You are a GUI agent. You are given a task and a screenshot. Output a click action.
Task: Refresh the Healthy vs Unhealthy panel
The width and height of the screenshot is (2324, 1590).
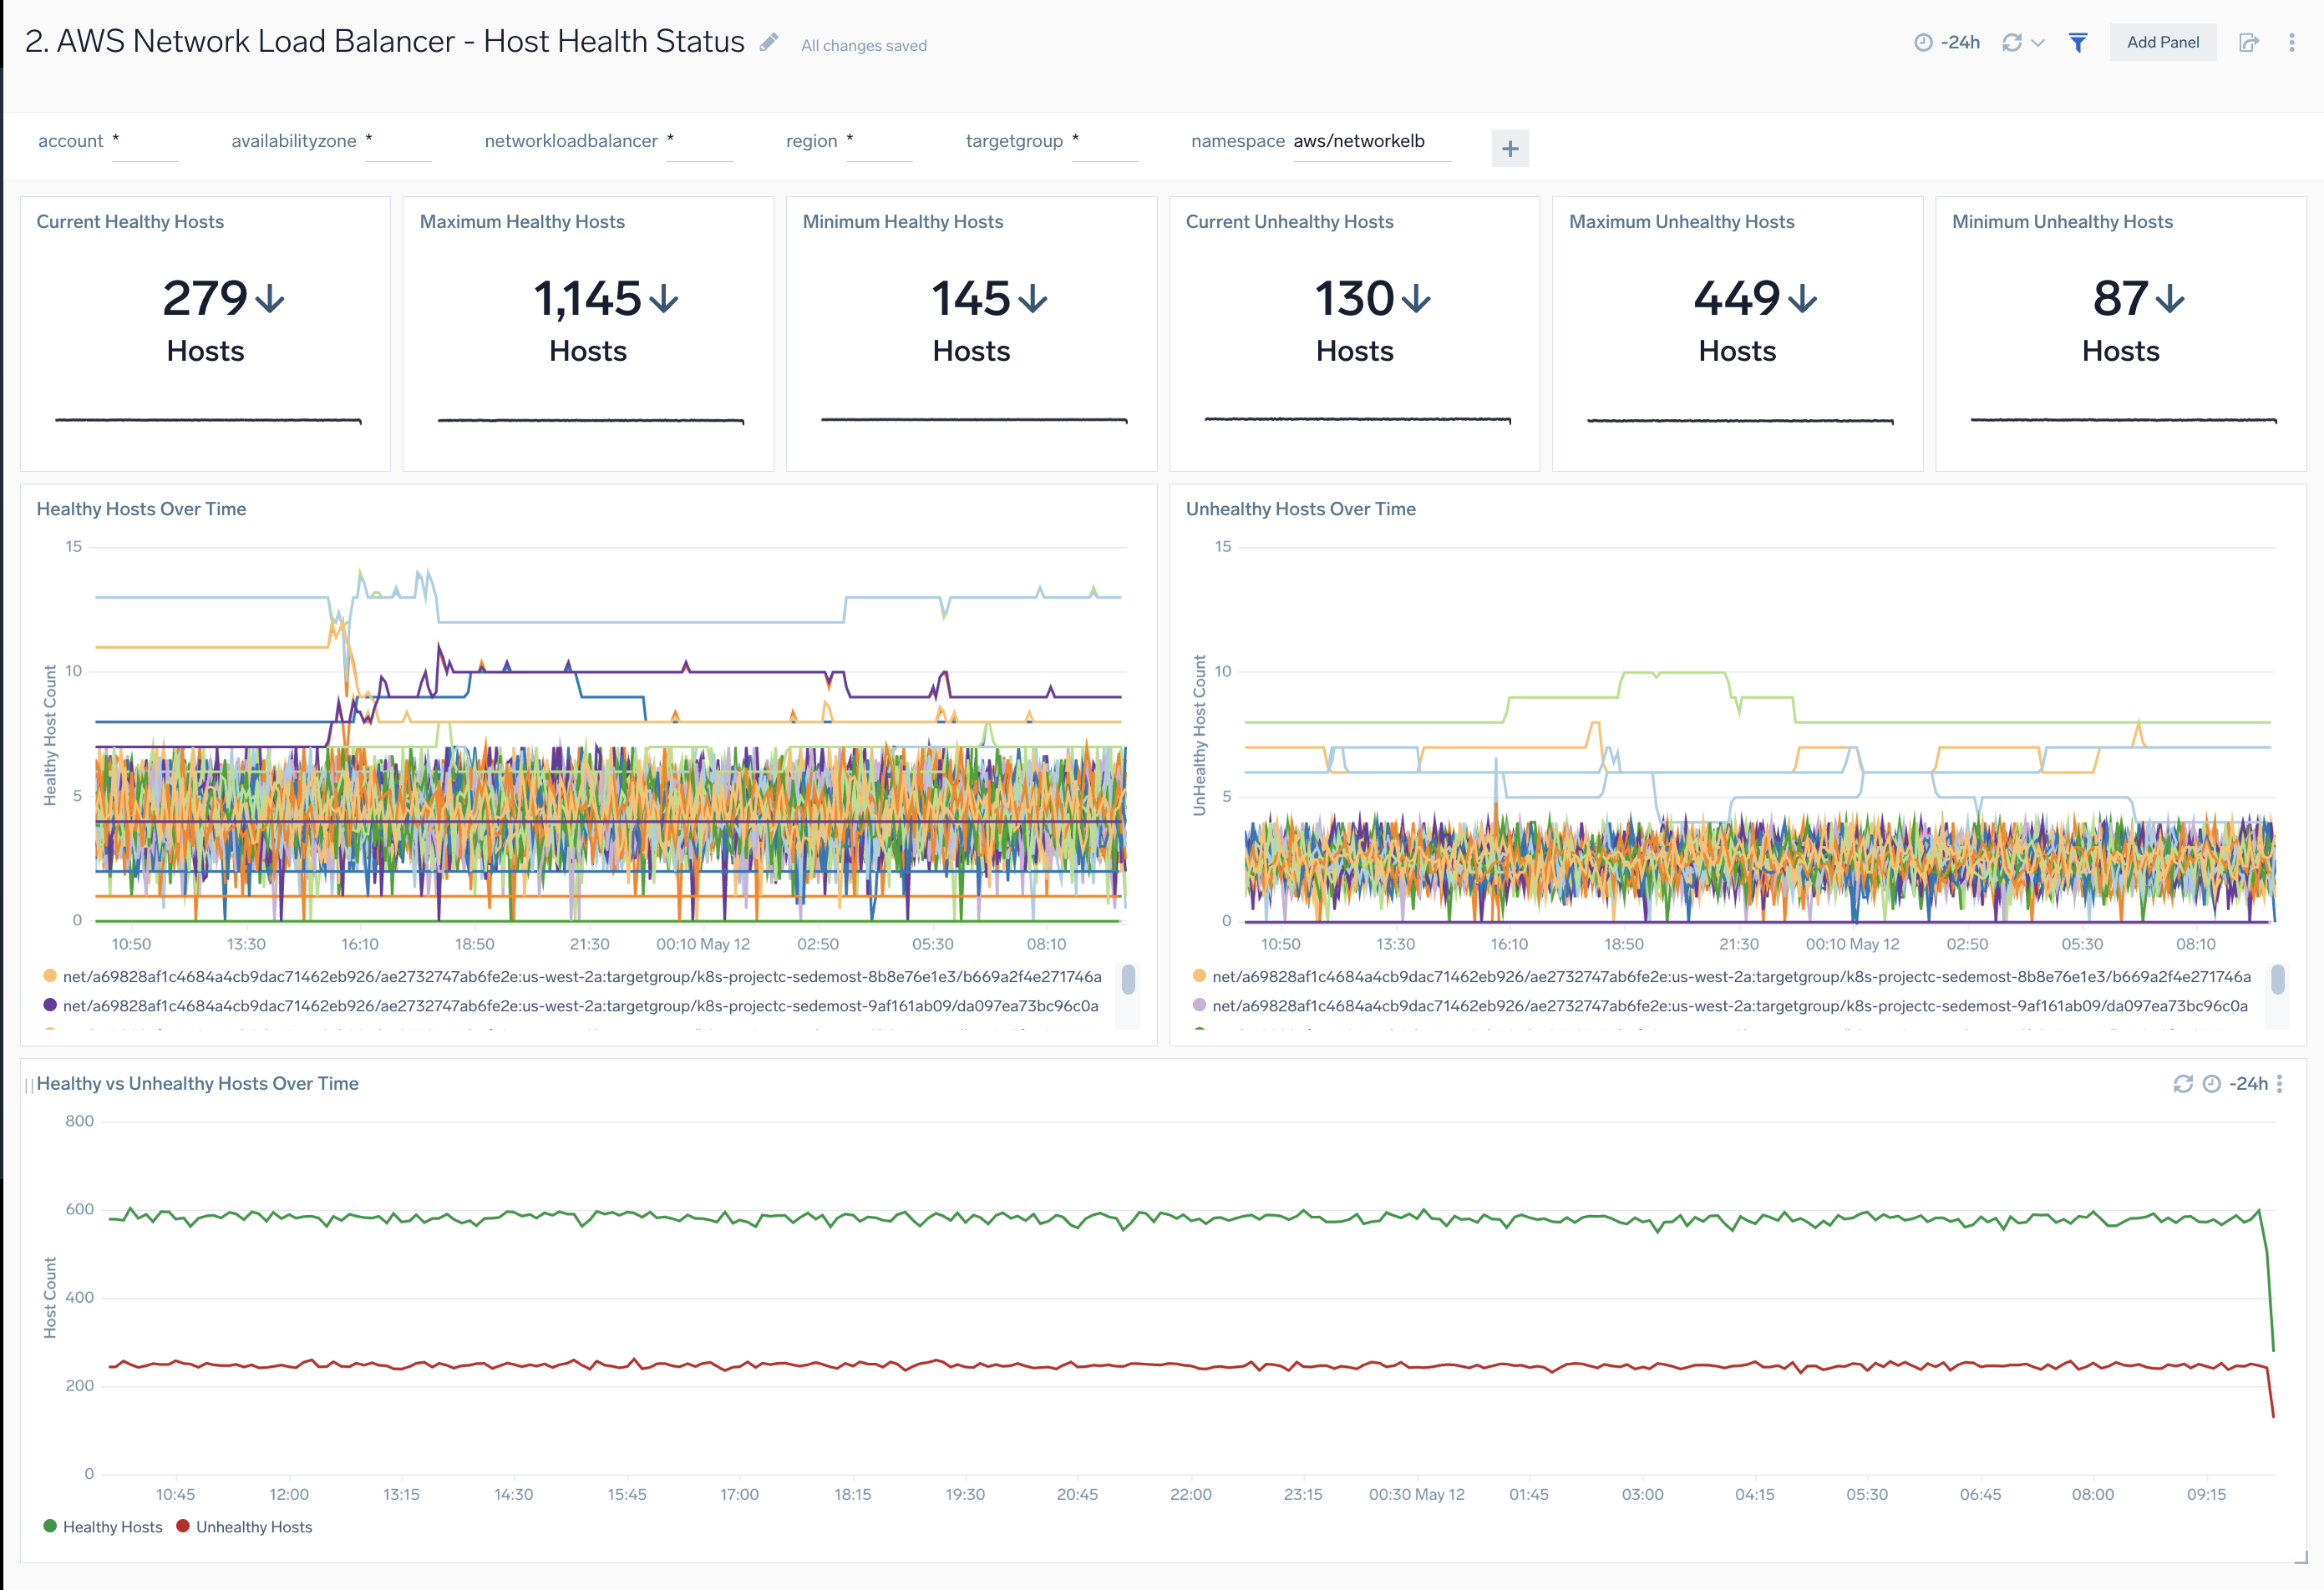(2183, 1083)
